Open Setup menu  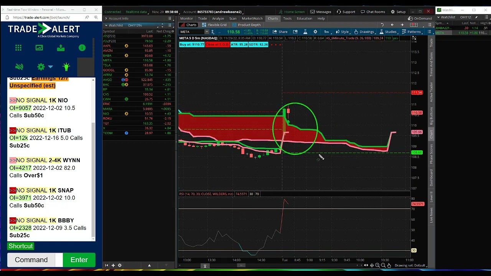398,12
